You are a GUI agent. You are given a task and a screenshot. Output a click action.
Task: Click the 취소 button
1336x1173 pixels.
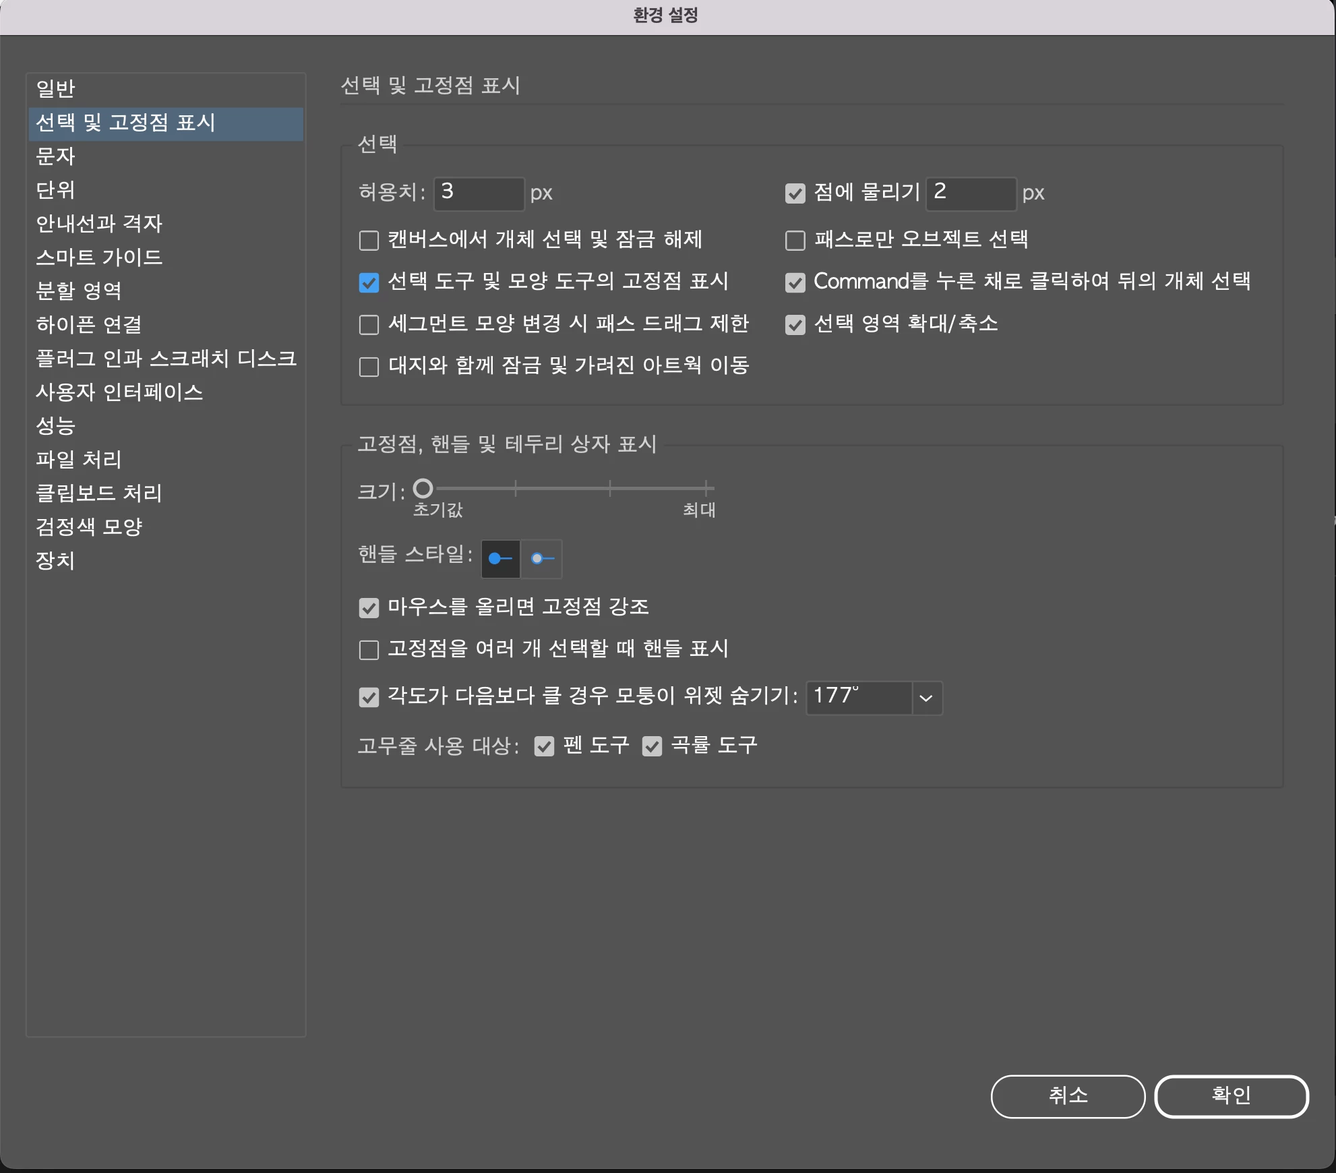click(1068, 1095)
